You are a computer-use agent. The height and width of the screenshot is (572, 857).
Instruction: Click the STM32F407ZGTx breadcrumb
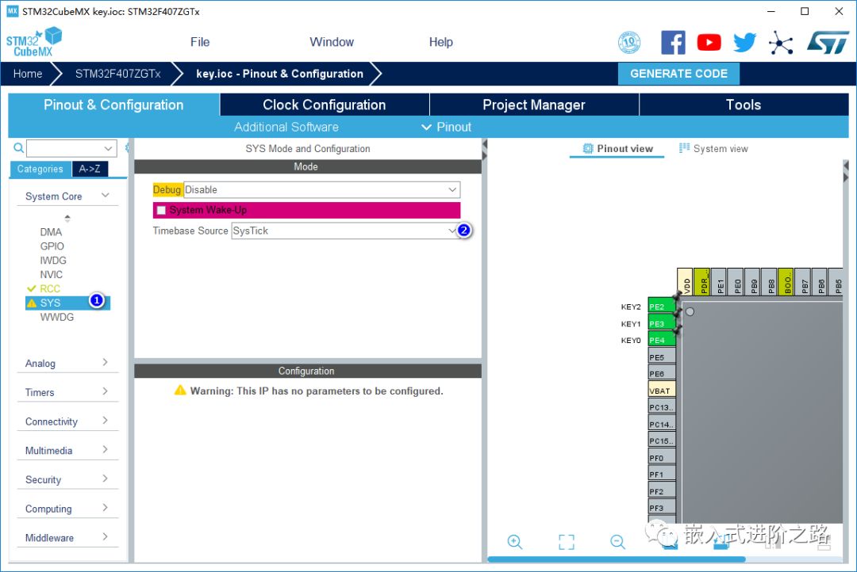point(117,74)
